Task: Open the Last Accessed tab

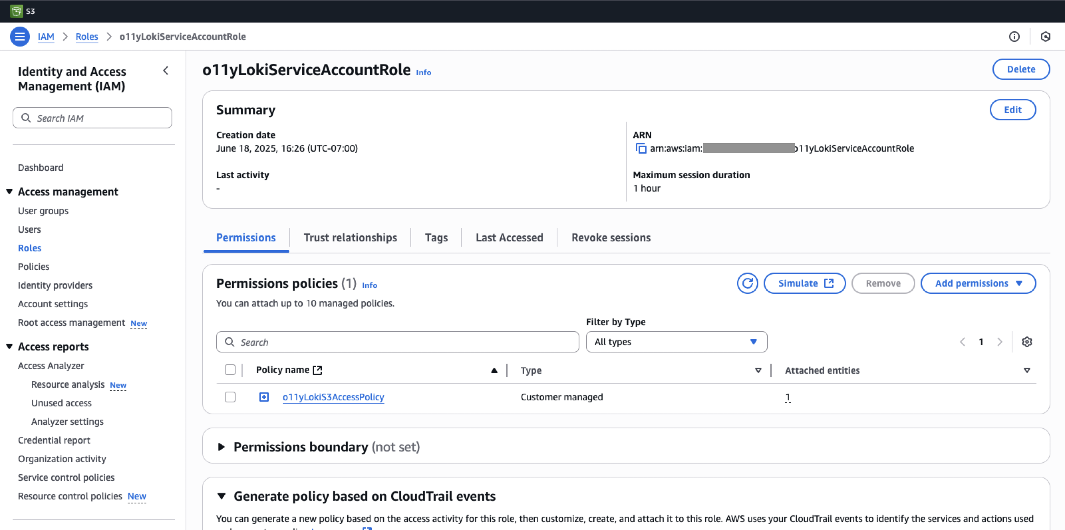Action: pyautogui.click(x=509, y=238)
